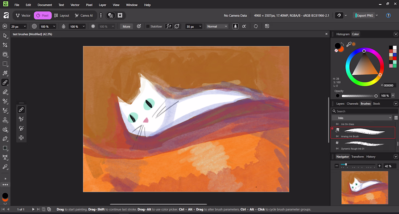Pick the Pen tool
Viewport: 399px width, 214px height.
pos(5,139)
